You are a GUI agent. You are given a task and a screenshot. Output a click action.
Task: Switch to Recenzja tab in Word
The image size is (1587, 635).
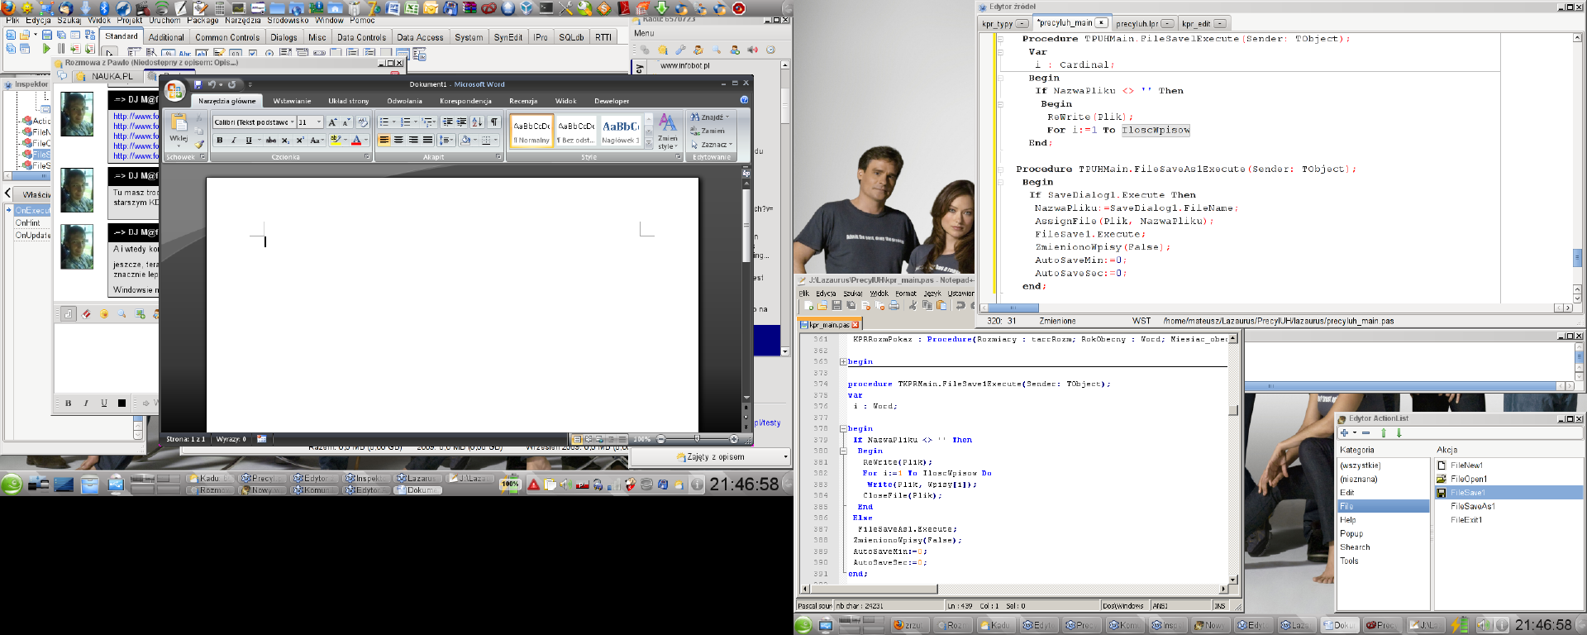[x=523, y=101]
